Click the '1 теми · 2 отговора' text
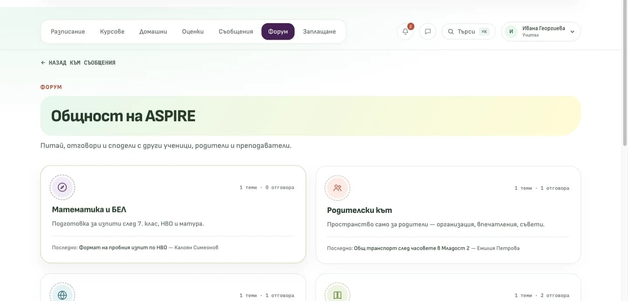 pos(542,295)
